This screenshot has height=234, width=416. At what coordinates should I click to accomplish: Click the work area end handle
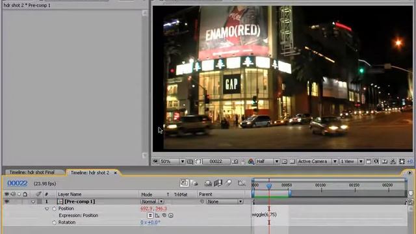290,194
